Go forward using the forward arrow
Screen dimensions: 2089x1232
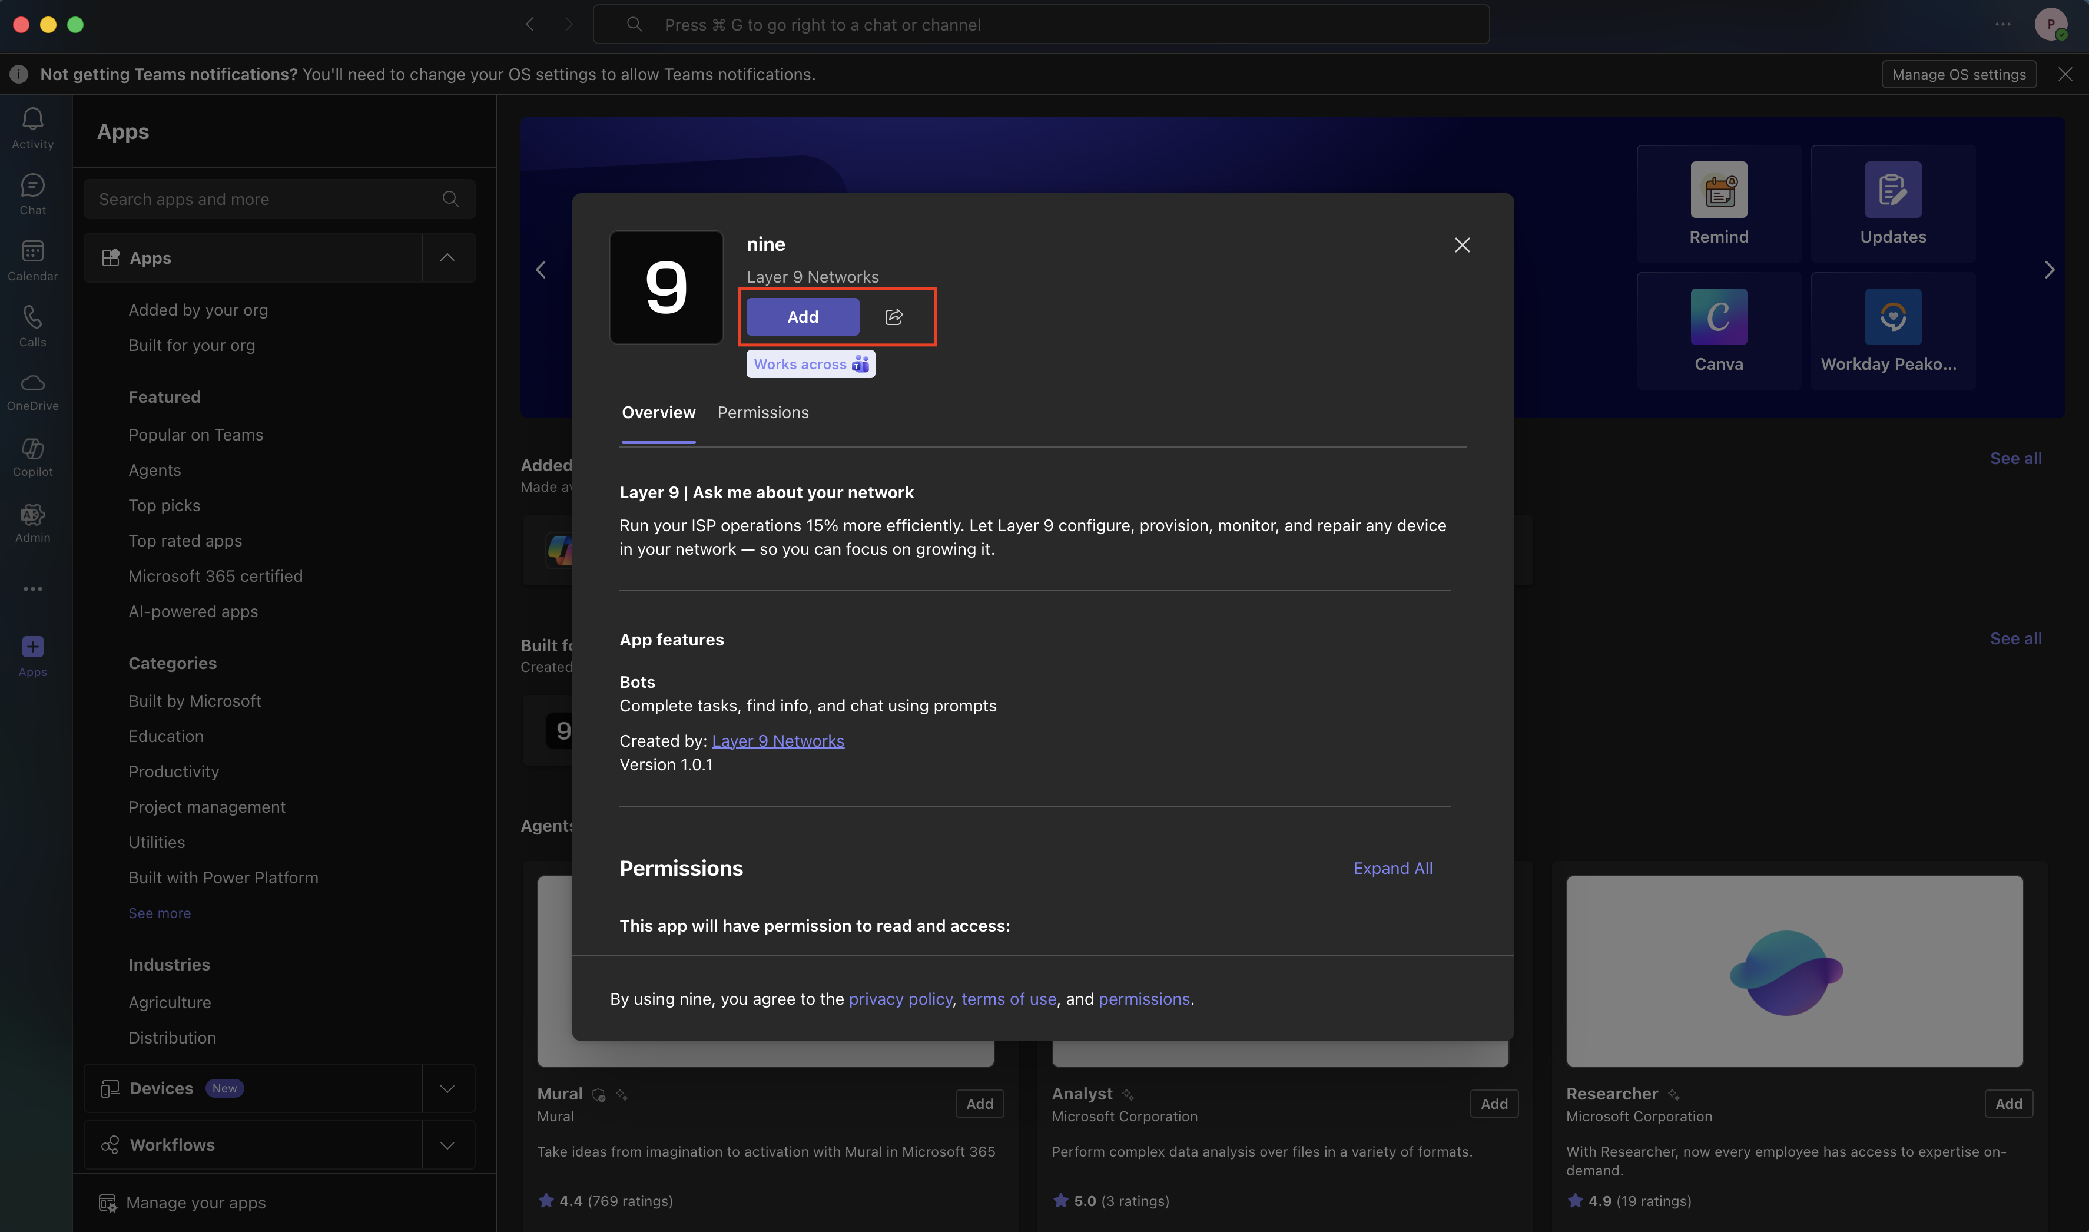[x=569, y=25]
